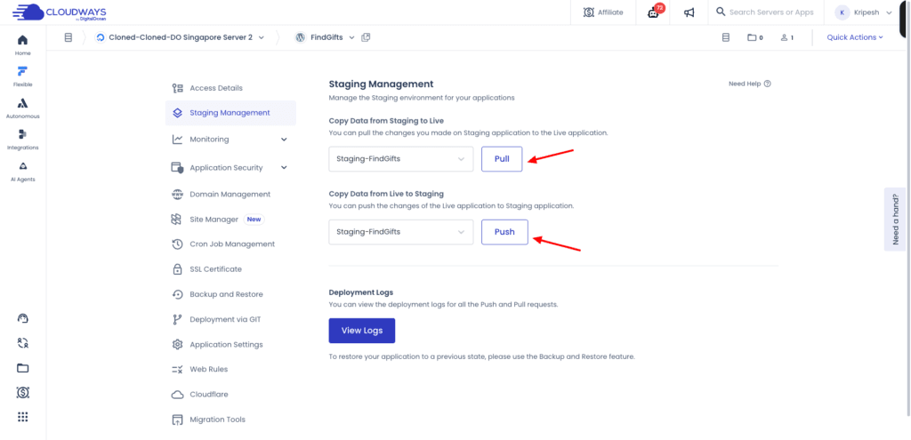Open Staging-FindGifts dropdown for Live to Staging
The height and width of the screenshot is (440, 911).
[401, 232]
